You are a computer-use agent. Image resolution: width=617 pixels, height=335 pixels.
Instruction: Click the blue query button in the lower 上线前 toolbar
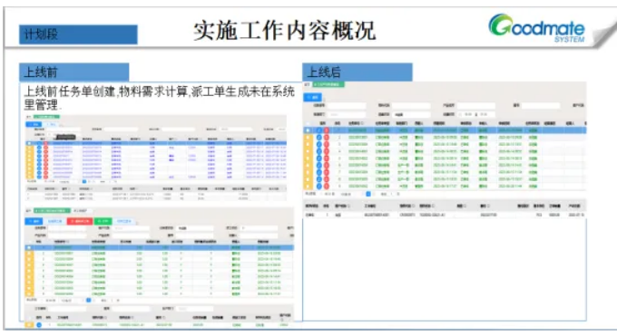tap(34, 222)
